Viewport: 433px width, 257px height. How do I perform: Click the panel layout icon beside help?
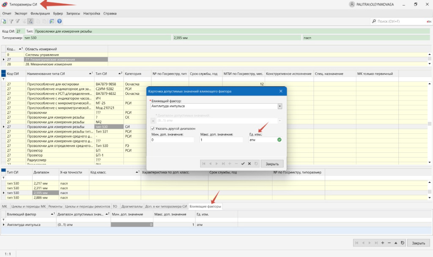52,21
